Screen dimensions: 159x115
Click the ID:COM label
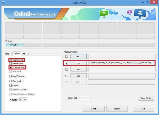coord(9,41)
